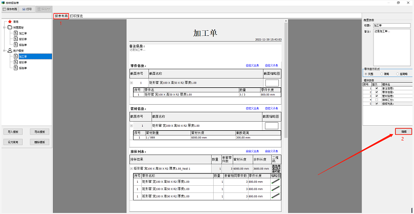Click document icon of preset 加工单
Image resolution: width=414 pixels, height=214 pixels.
(x=15, y=33)
